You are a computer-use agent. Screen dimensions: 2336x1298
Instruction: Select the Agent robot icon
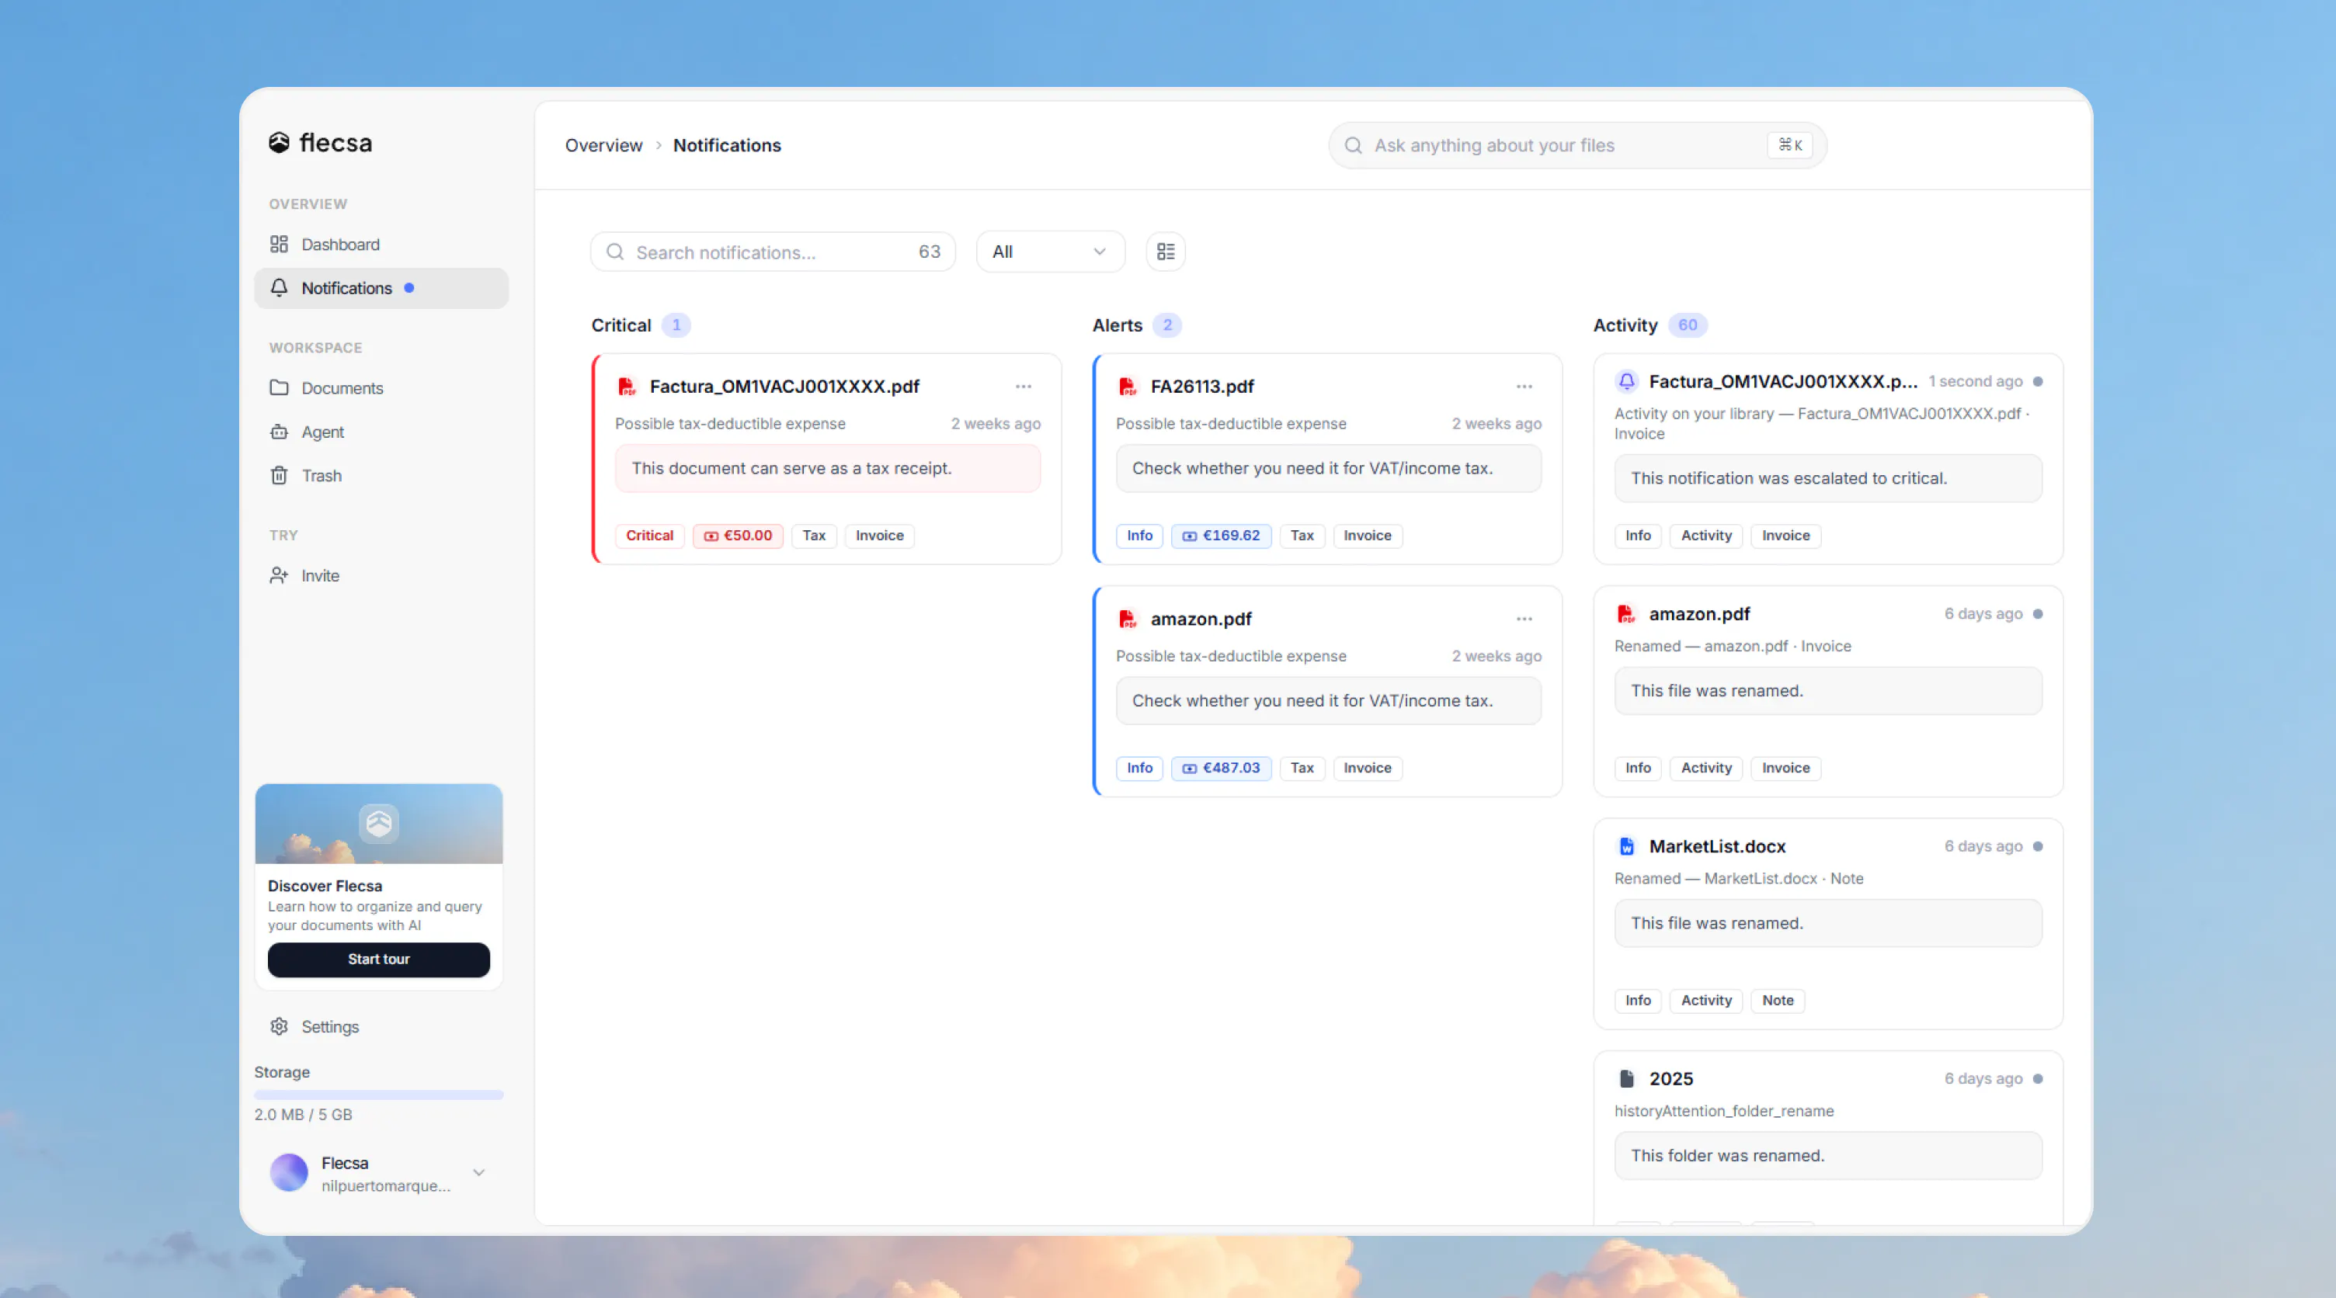point(280,432)
